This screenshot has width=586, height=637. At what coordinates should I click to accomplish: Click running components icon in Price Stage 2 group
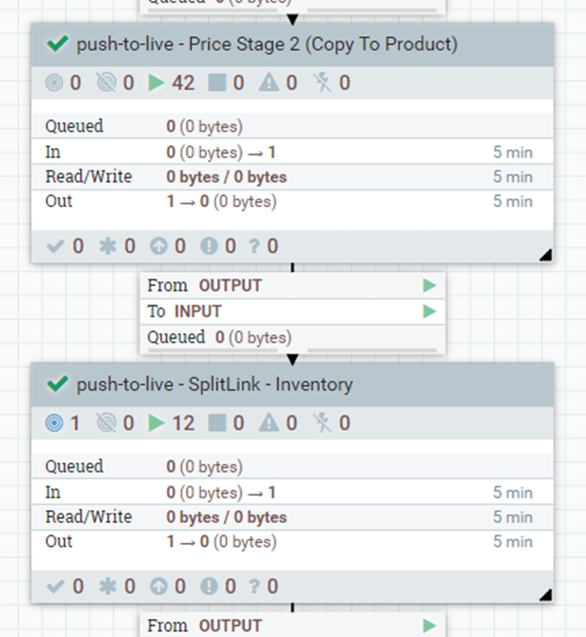point(156,83)
